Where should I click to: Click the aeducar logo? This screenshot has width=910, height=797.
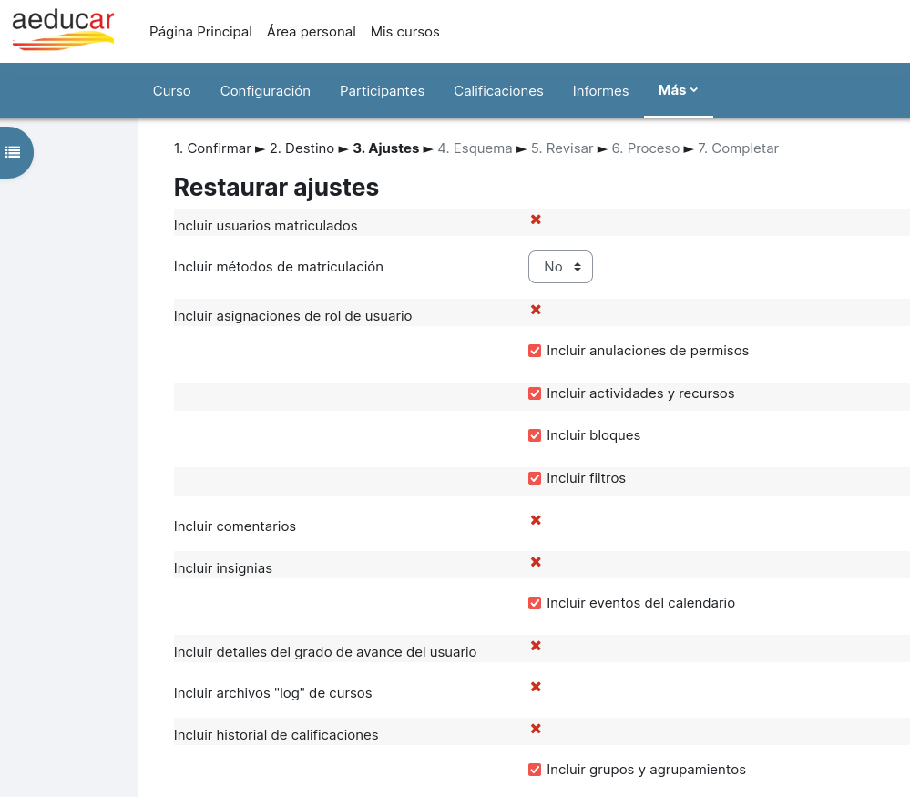click(63, 30)
